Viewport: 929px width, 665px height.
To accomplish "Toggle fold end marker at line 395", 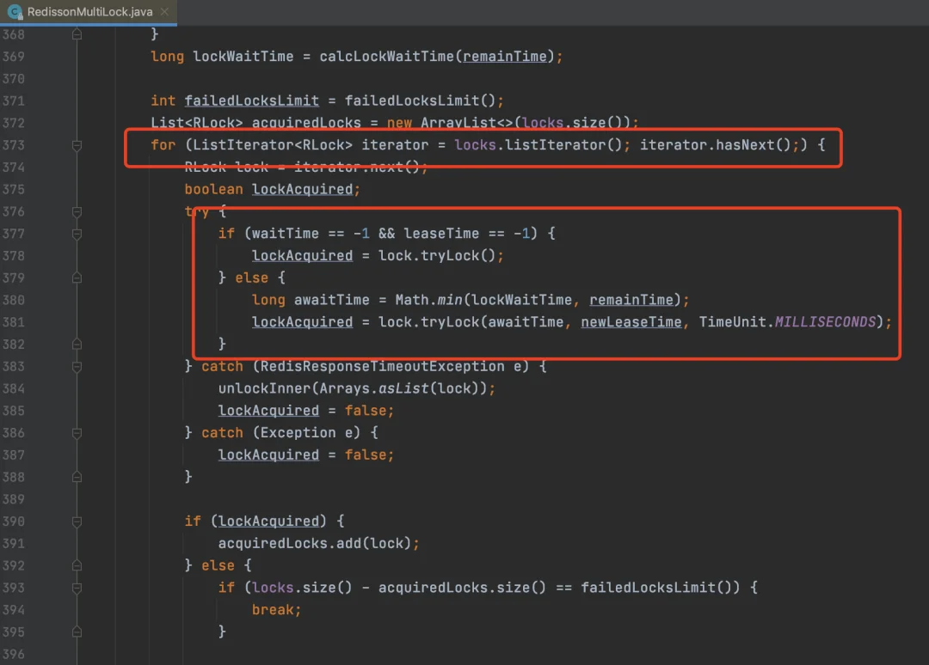I will point(77,631).
